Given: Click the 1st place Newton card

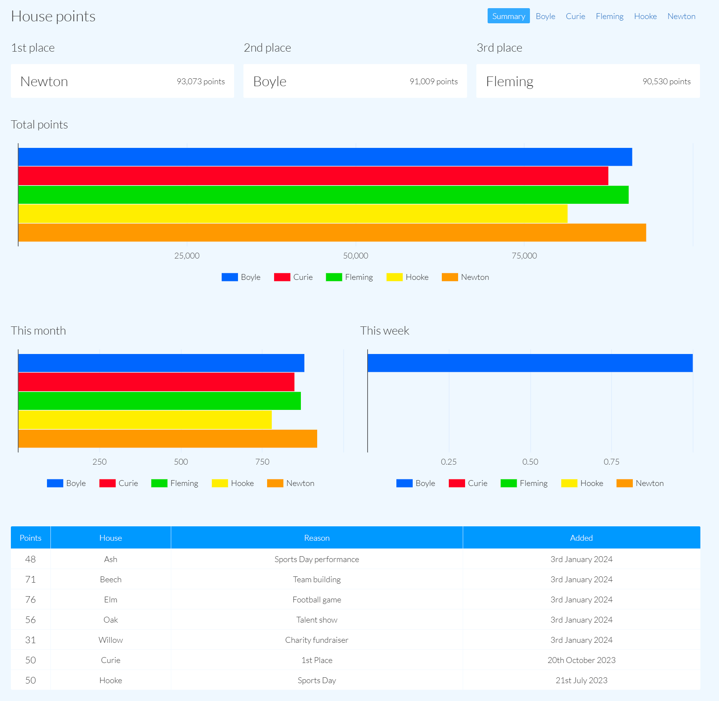Looking at the screenshot, I should (122, 81).
